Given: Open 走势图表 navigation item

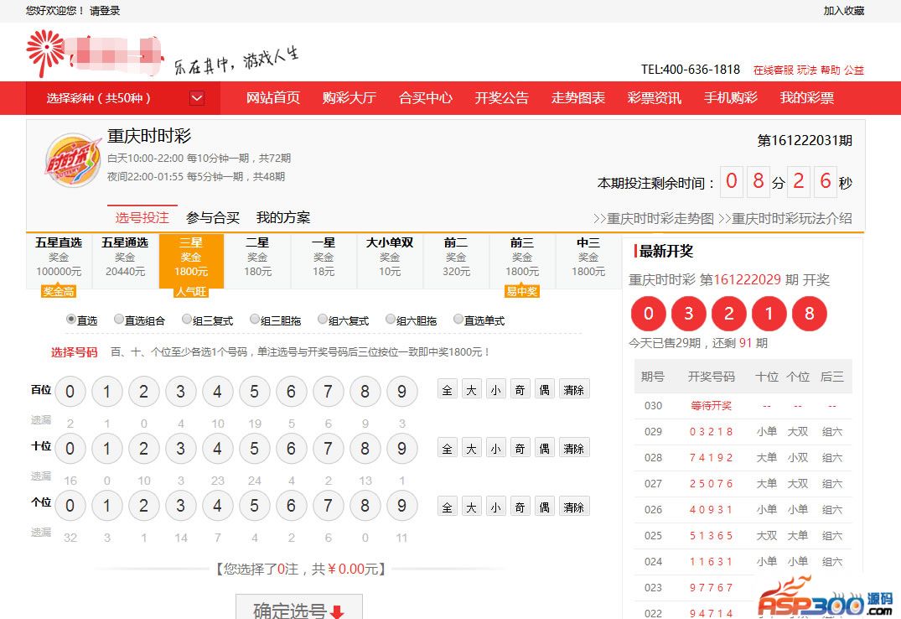Looking at the screenshot, I should (x=578, y=98).
